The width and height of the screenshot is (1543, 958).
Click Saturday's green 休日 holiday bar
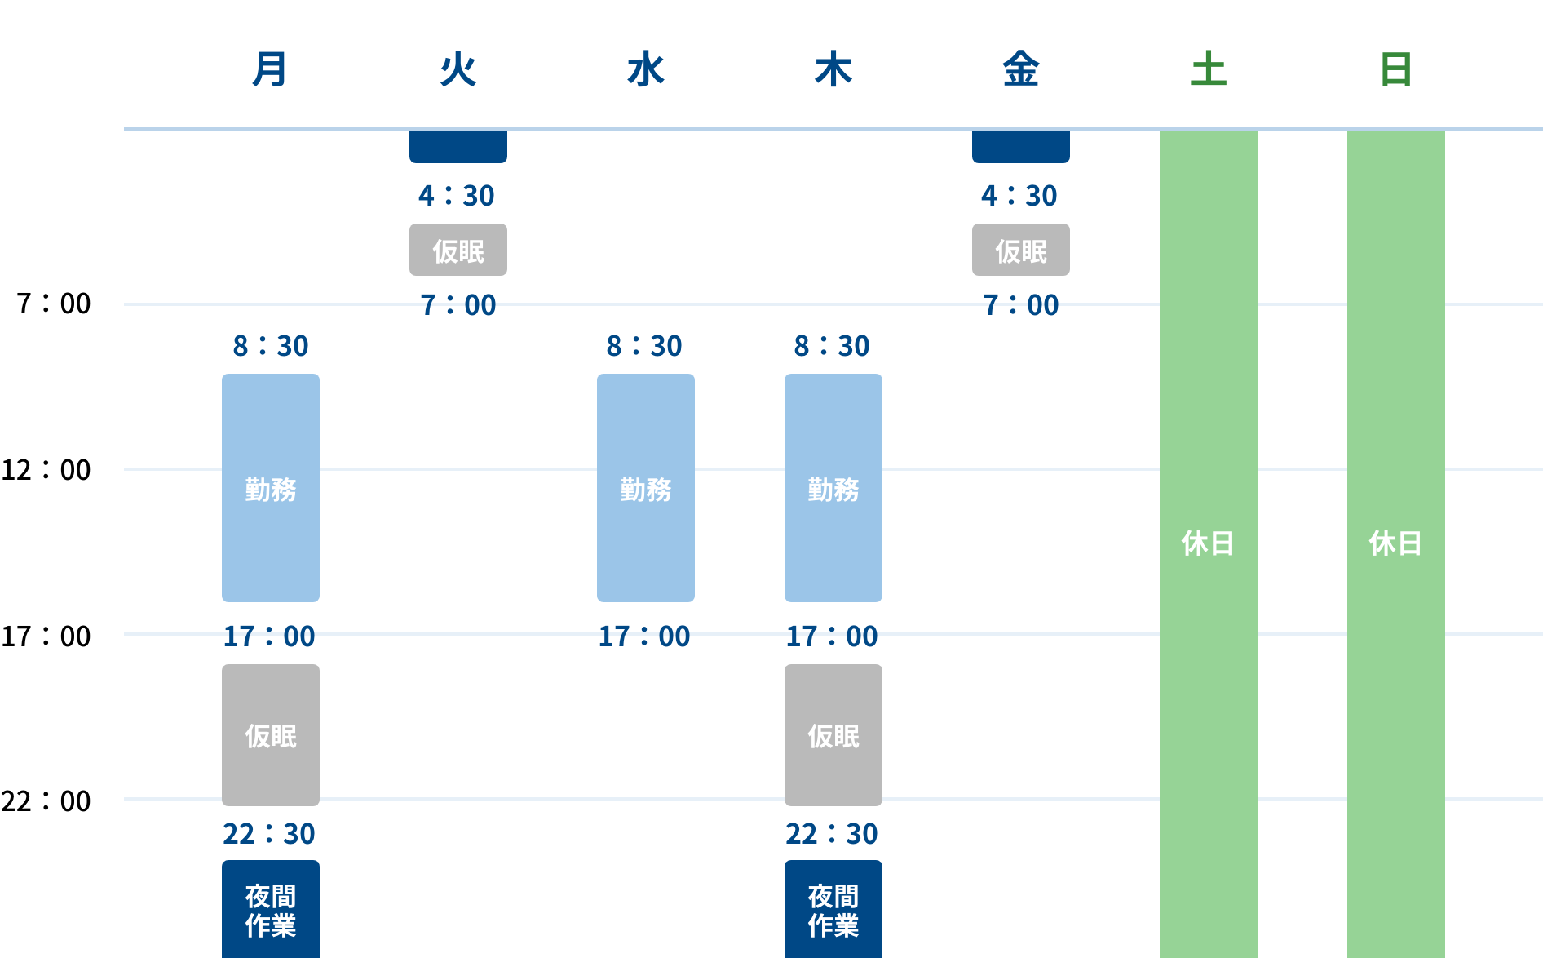[1209, 544]
